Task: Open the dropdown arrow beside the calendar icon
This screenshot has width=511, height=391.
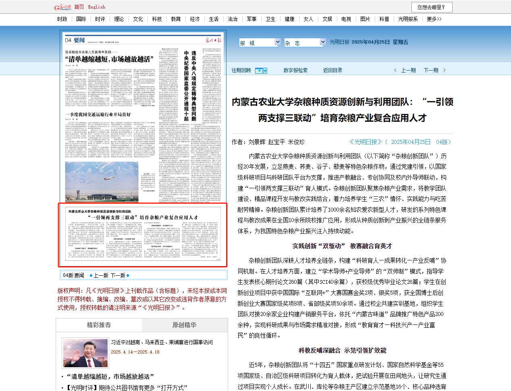Action: (x=265, y=71)
